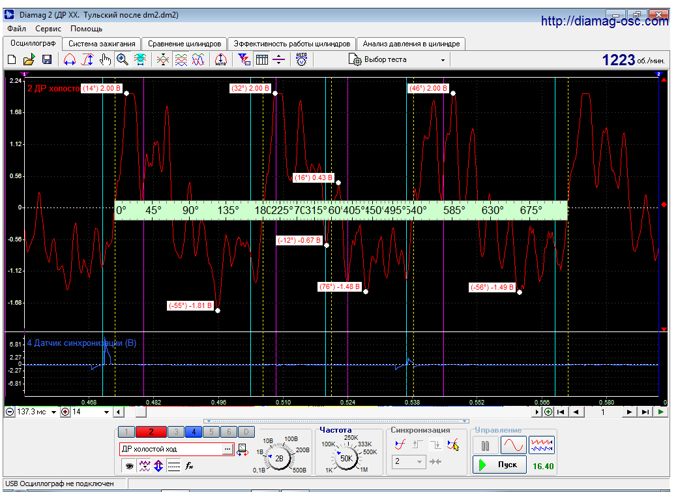Open the purple waveform filter dropdown icon
Image resolution: width=678 pixels, height=492 pixels.
pyautogui.click(x=145, y=466)
